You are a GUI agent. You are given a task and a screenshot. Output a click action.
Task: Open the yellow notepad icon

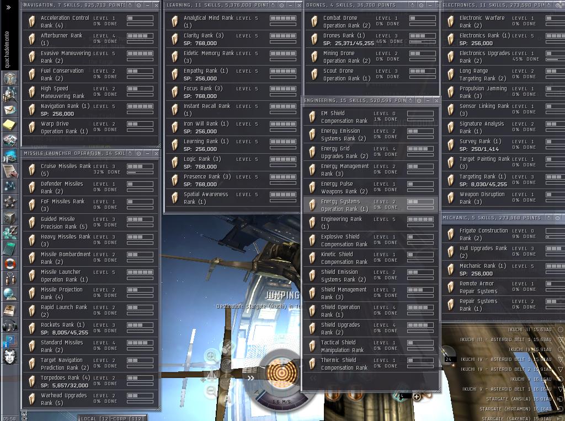(x=10, y=125)
